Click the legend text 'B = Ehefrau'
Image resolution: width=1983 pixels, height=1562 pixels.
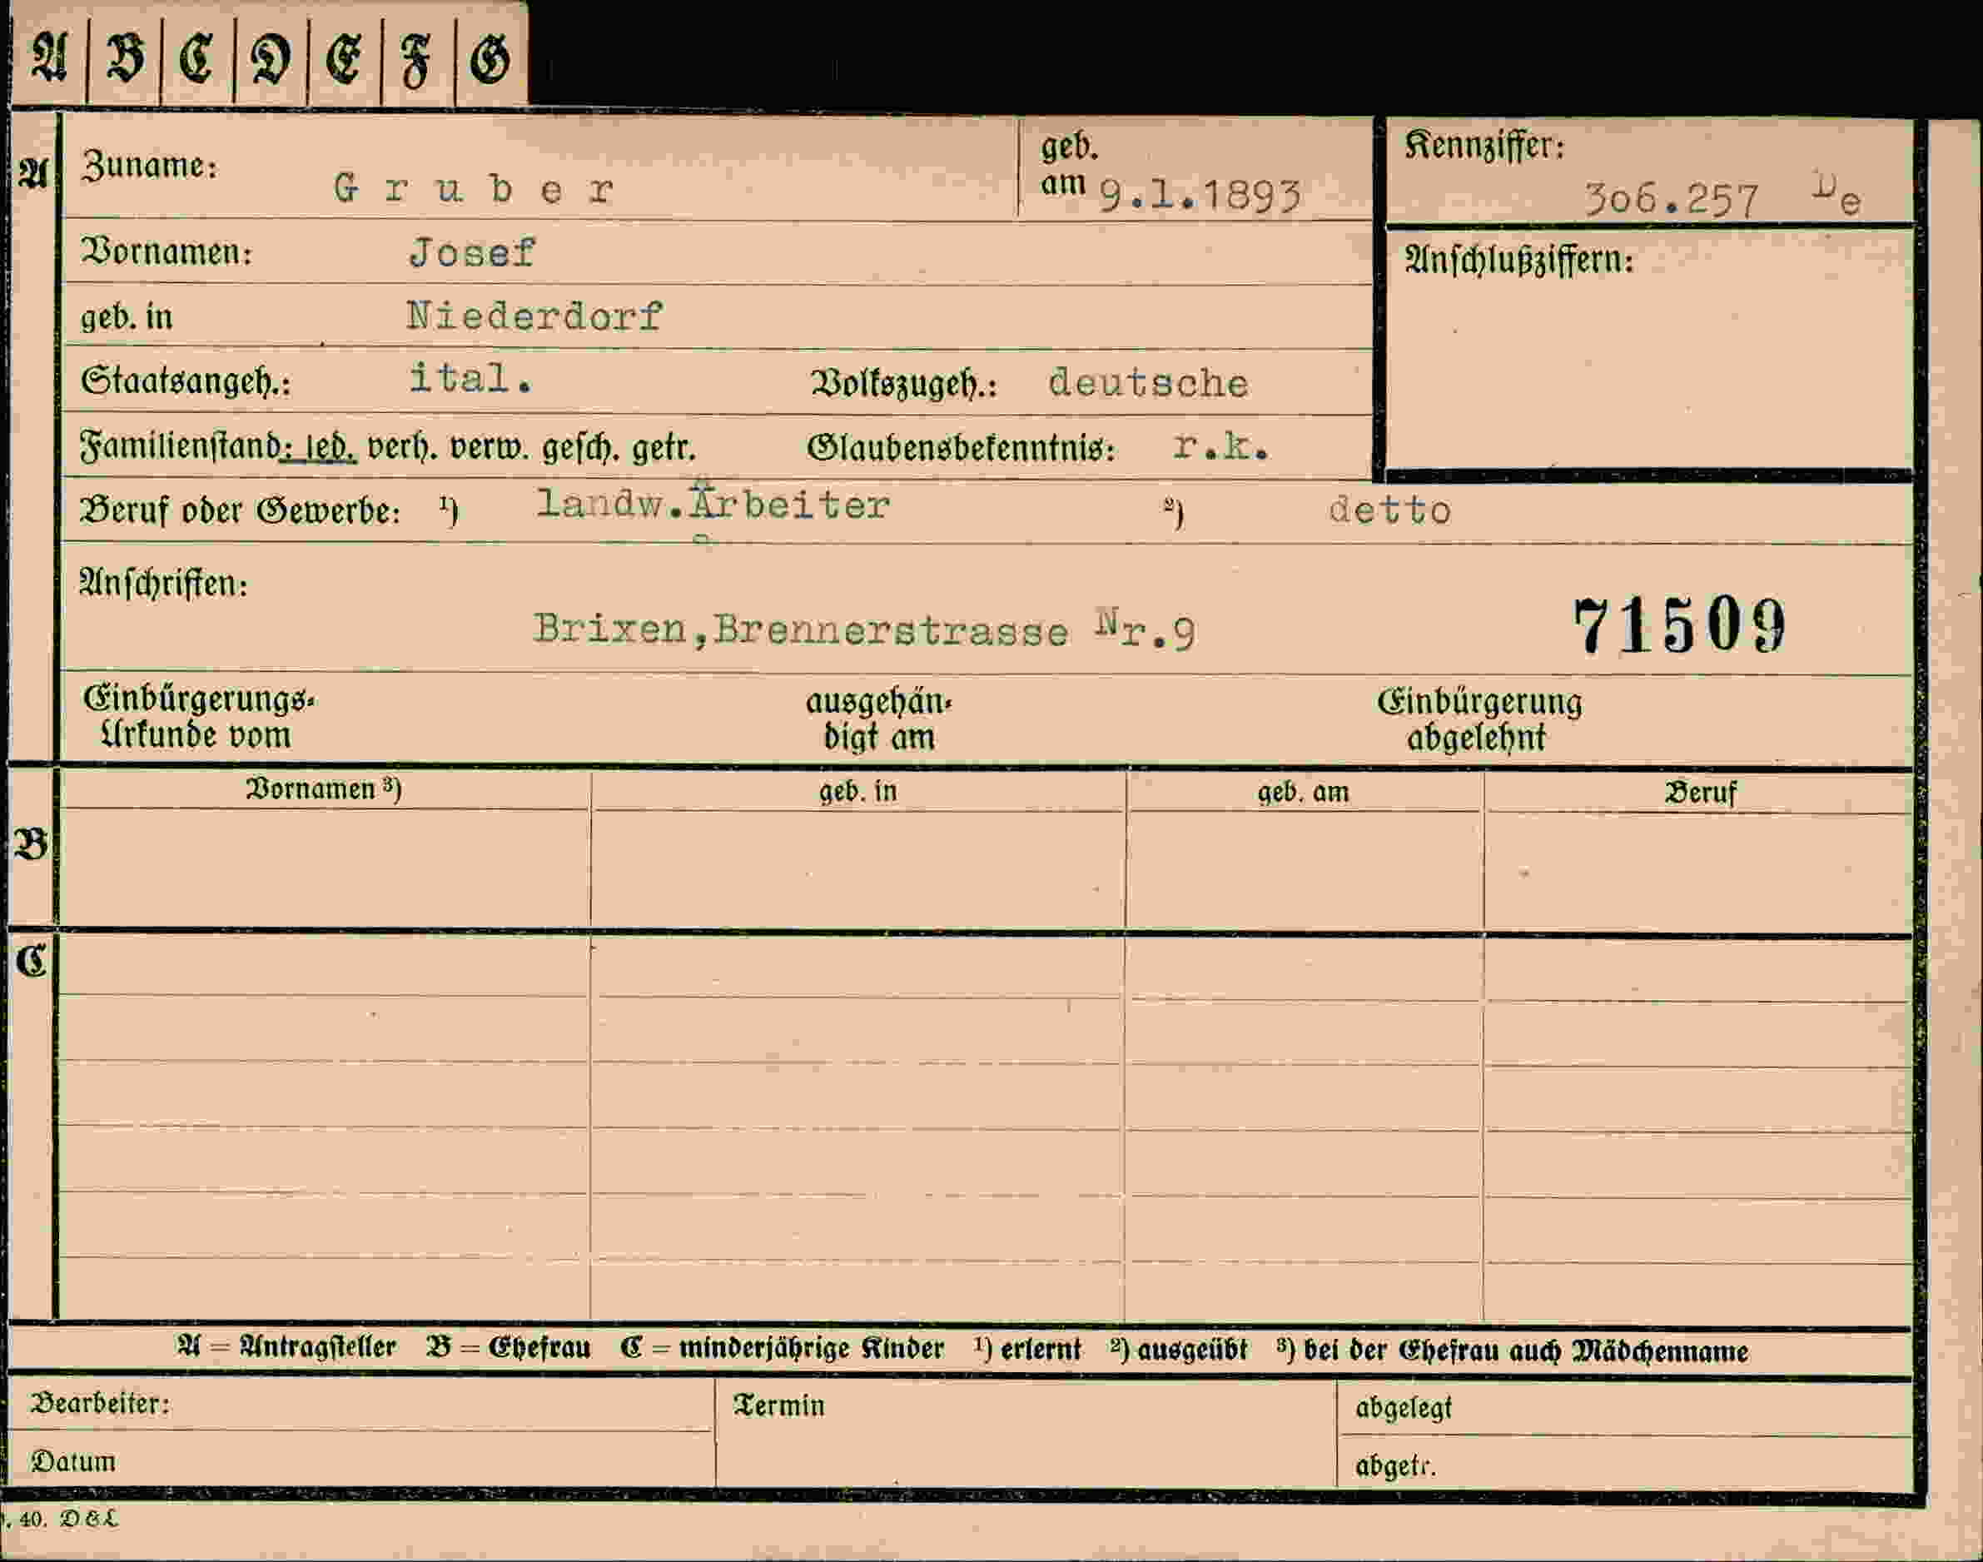click(509, 1348)
